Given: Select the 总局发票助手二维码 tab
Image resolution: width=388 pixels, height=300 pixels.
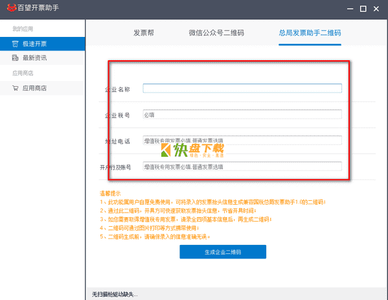Looking at the screenshot, I should pos(310,33).
